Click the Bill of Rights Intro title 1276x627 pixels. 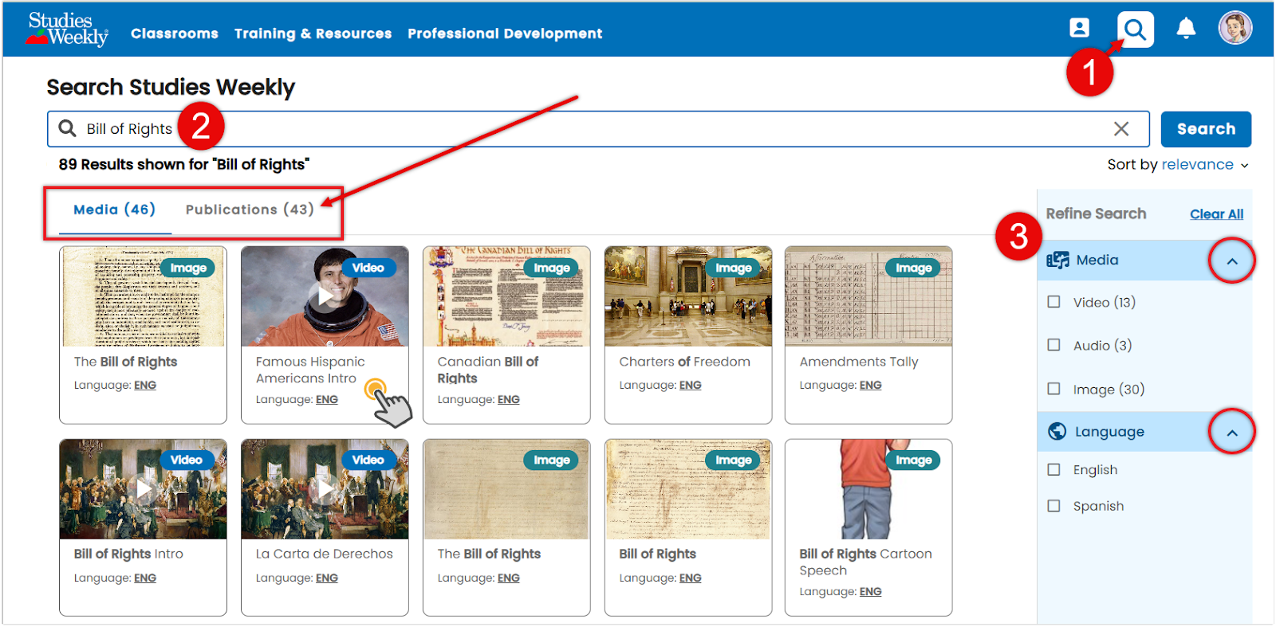pyautogui.click(x=128, y=554)
